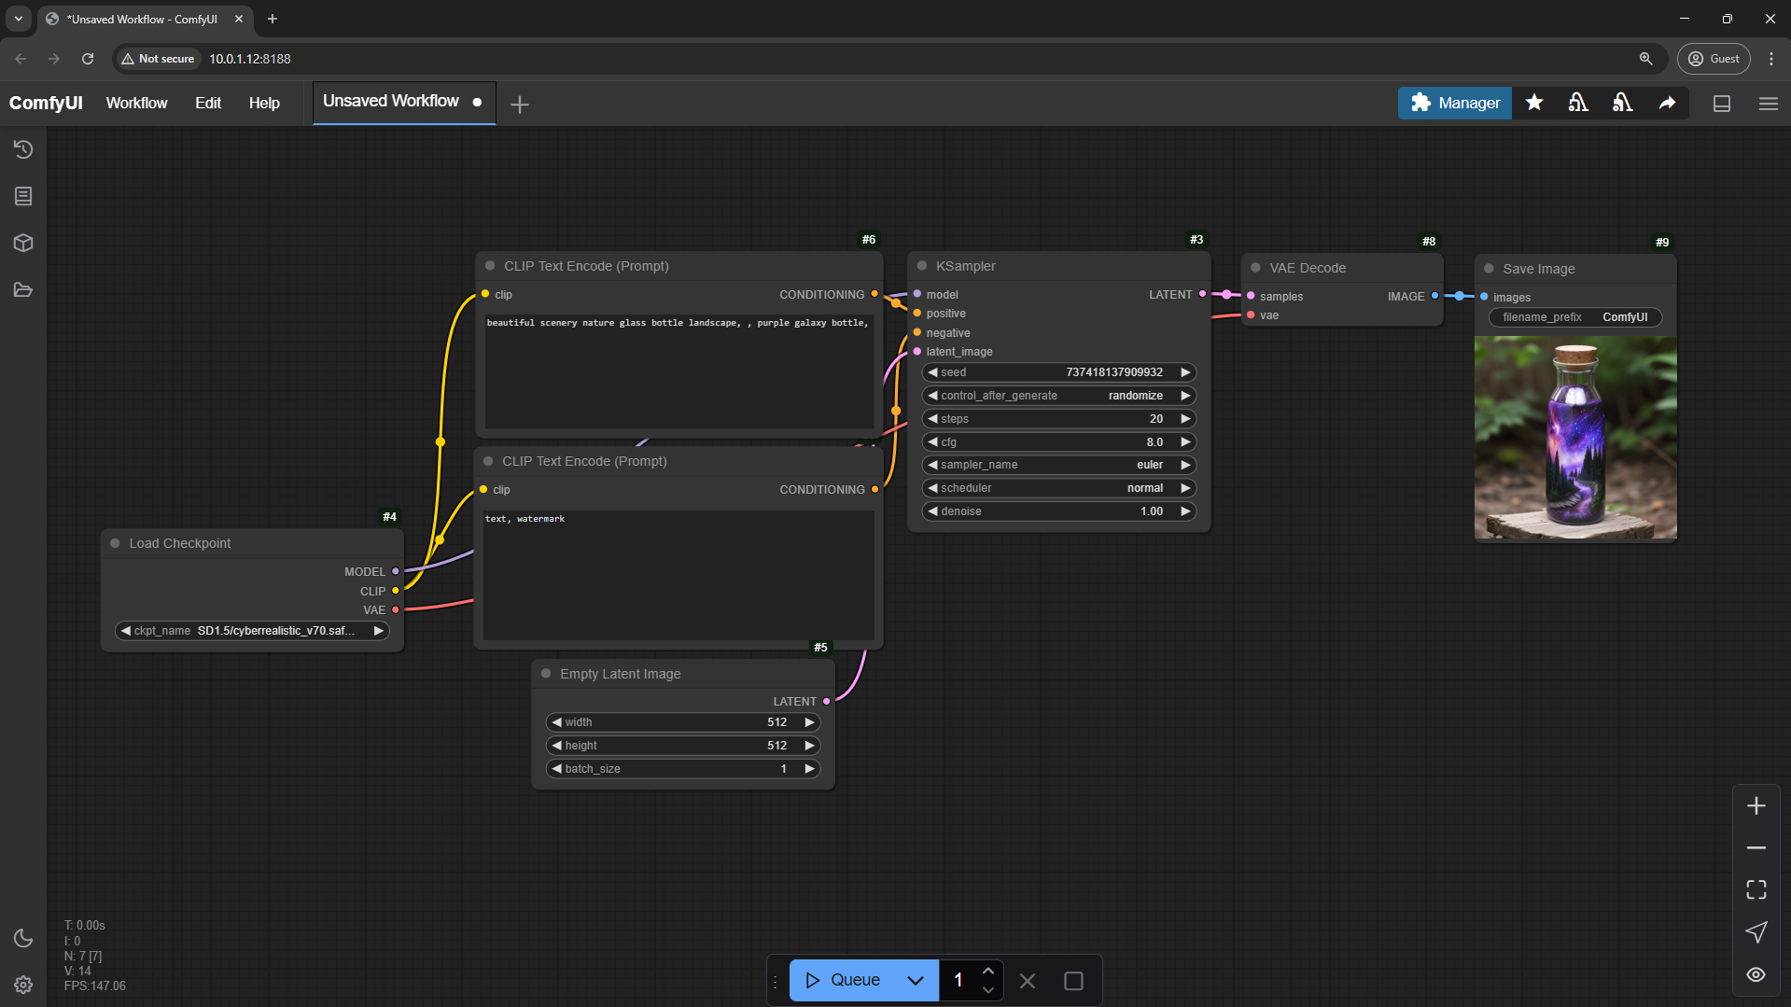This screenshot has width=1791, height=1007.
Task: Toggle the bottom panel icon
Action: (x=1722, y=104)
